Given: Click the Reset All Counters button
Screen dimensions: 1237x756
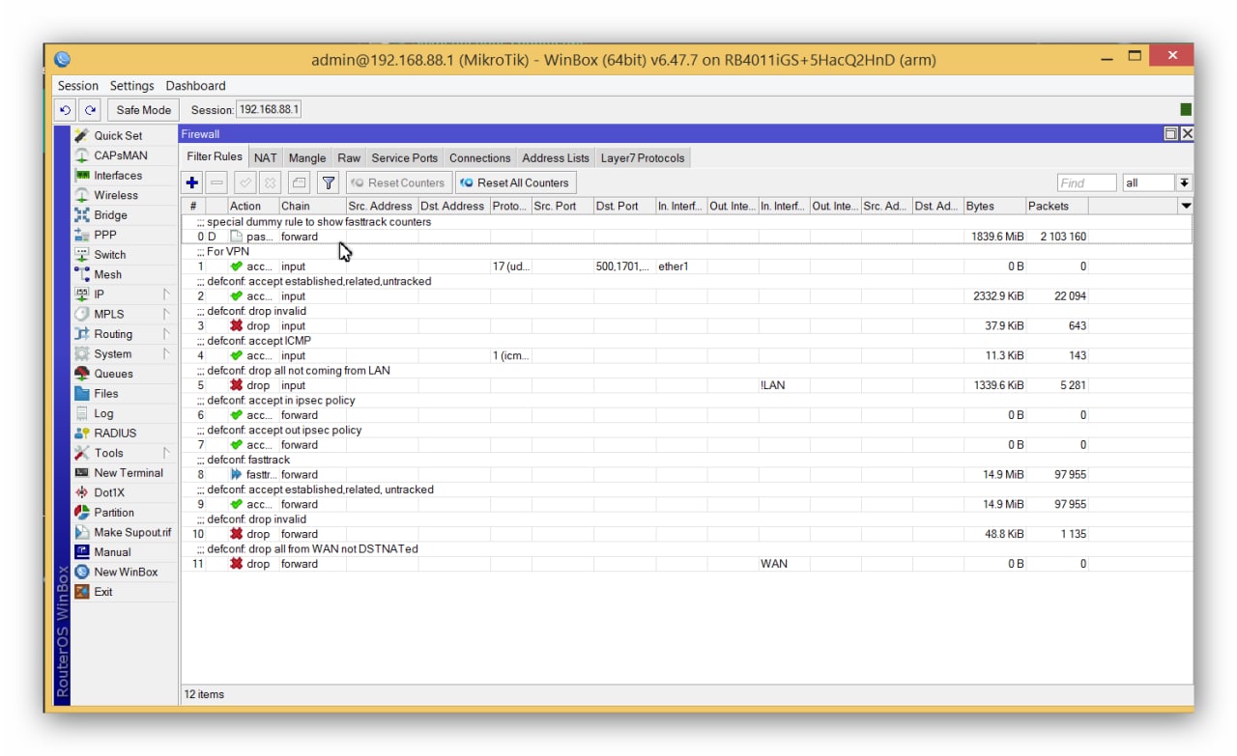Looking at the screenshot, I should pyautogui.click(x=515, y=182).
